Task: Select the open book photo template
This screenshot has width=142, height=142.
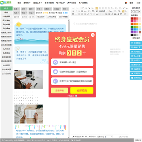Action: tap(28, 114)
